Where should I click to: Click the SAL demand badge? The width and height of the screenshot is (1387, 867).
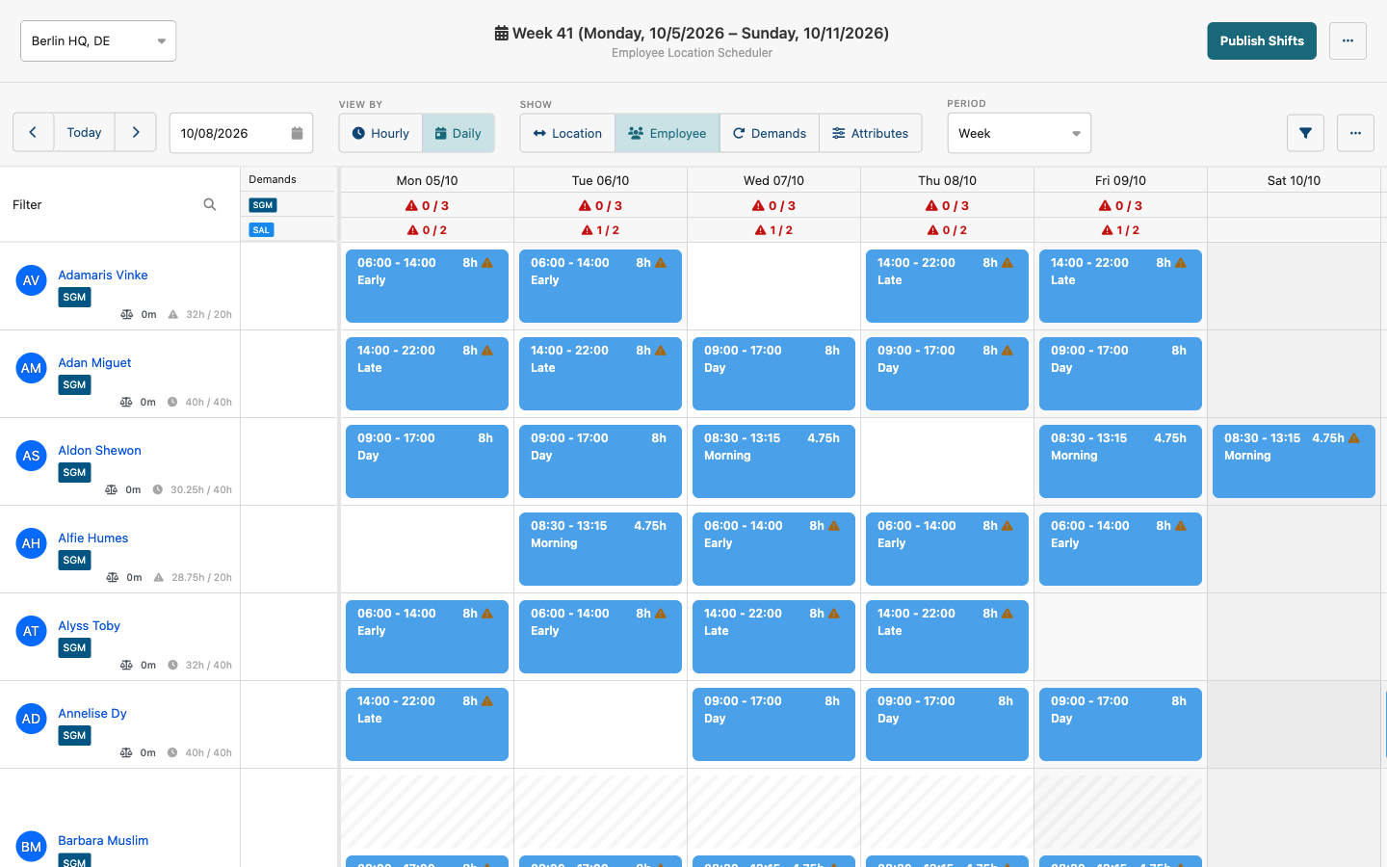(261, 229)
